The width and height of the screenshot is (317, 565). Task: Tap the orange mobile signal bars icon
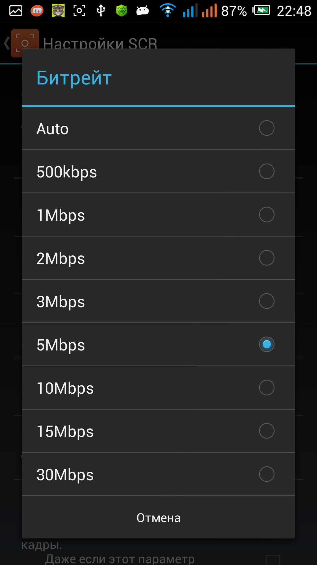[x=209, y=11]
